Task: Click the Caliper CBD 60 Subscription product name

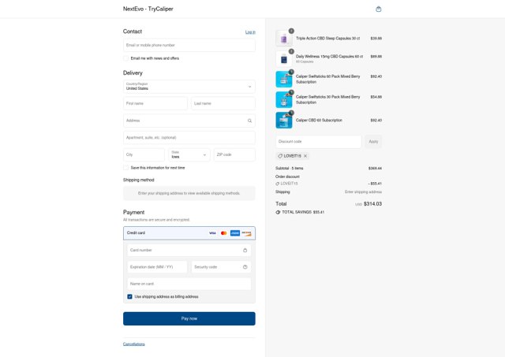Action: coord(319,121)
